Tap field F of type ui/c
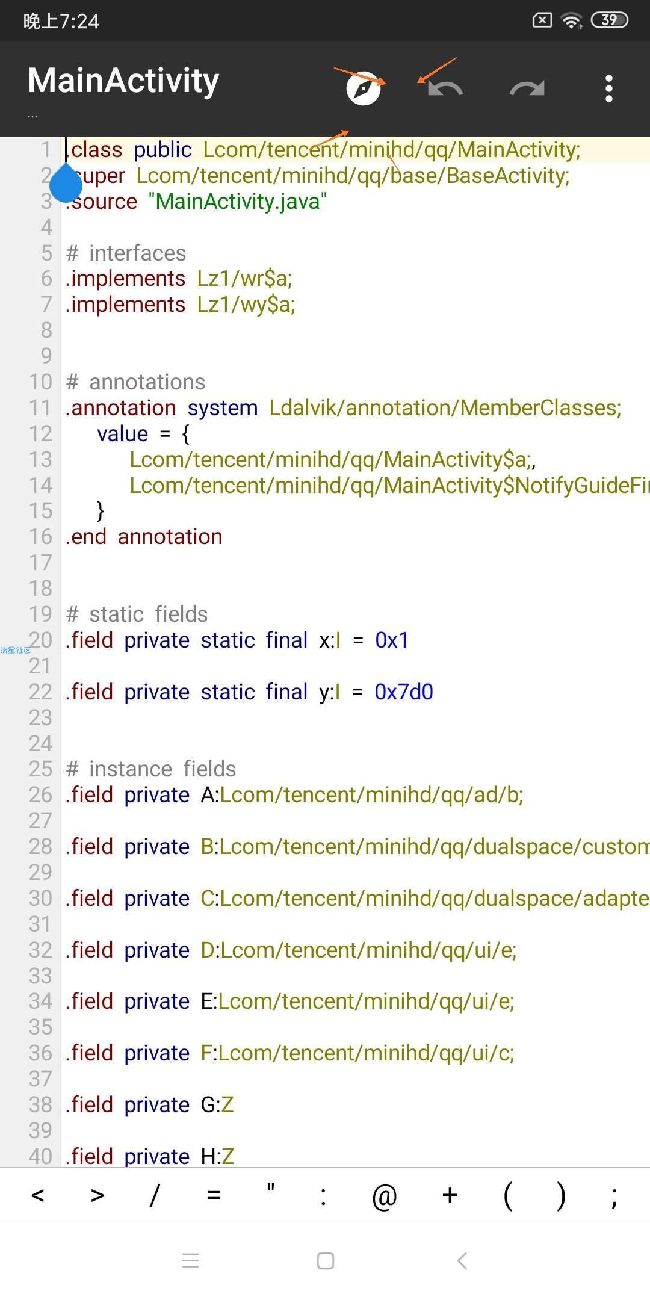The width and height of the screenshot is (650, 1300). click(x=290, y=1053)
